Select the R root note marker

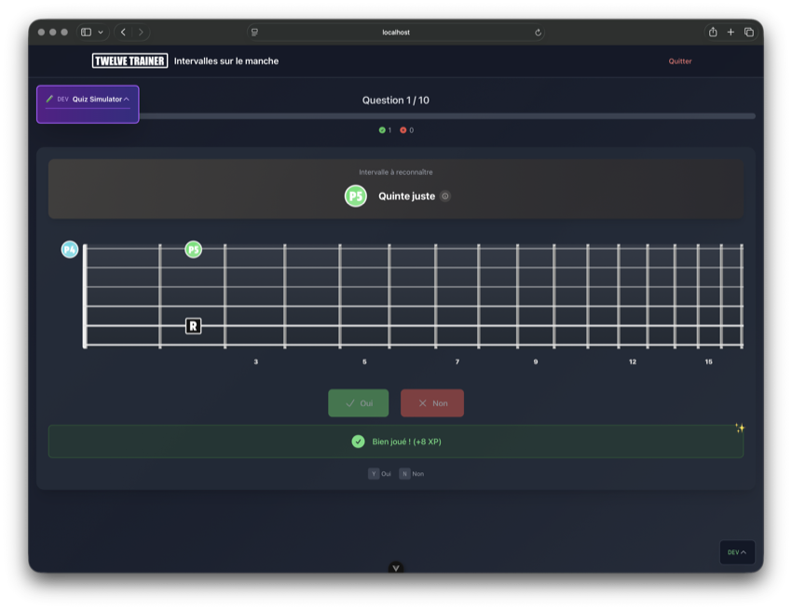pos(193,326)
